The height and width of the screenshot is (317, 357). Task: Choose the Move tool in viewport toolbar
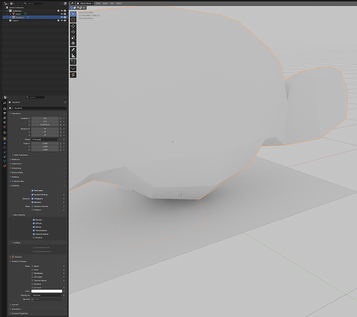(73, 27)
